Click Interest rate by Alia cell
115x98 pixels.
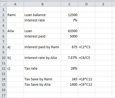pyautogui.click(x=42, y=58)
